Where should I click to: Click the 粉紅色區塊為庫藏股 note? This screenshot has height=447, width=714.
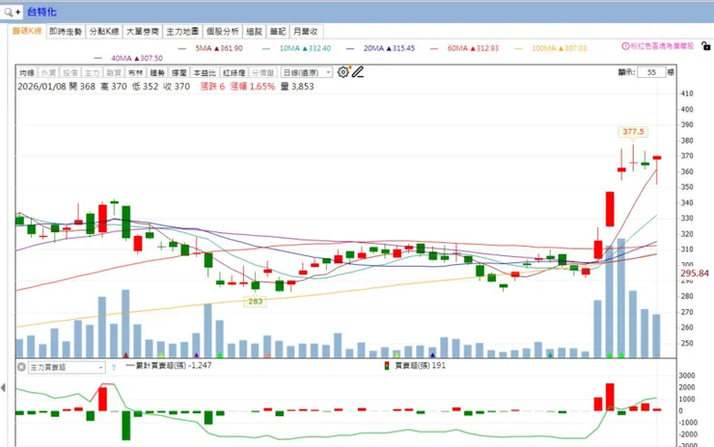[662, 46]
